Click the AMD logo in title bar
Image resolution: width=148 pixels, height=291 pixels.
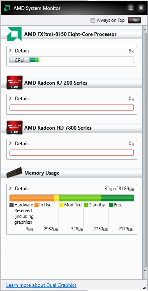tap(7, 8)
